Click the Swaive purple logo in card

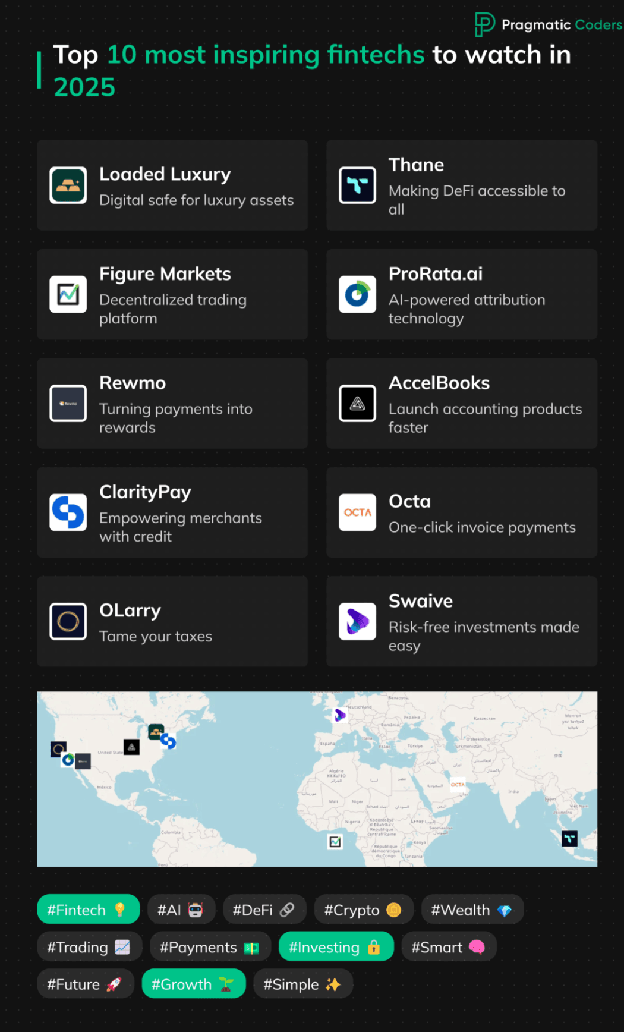click(x=357, y=621)
